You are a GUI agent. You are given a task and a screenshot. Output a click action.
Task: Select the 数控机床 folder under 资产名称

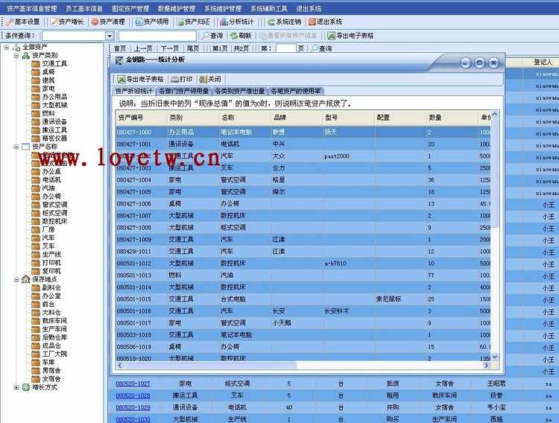point(49,221)
